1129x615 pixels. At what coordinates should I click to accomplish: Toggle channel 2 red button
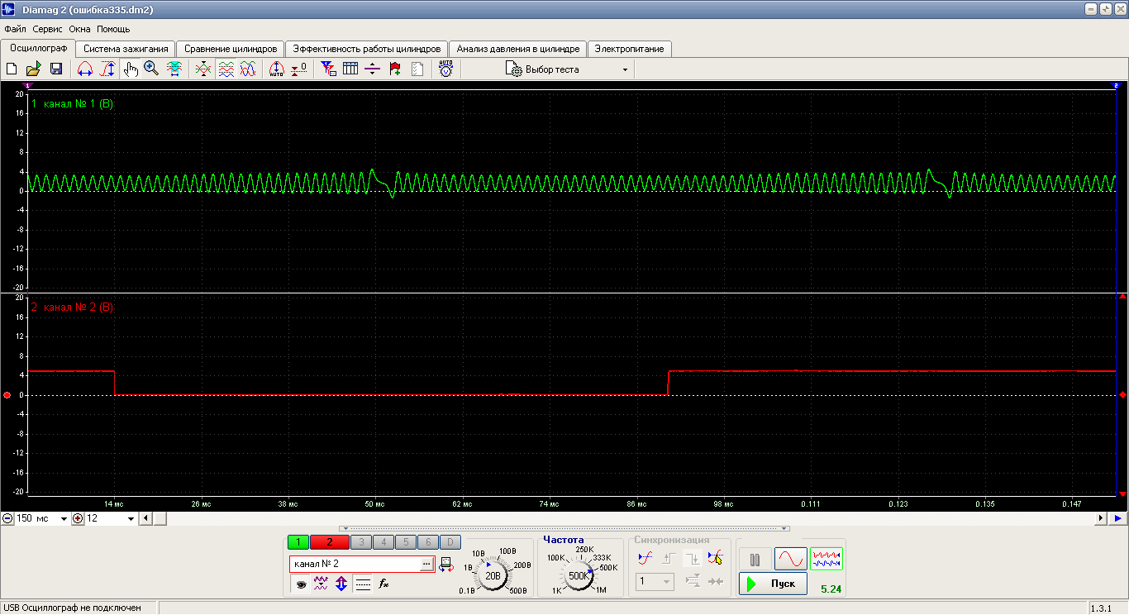pos(329,542)
